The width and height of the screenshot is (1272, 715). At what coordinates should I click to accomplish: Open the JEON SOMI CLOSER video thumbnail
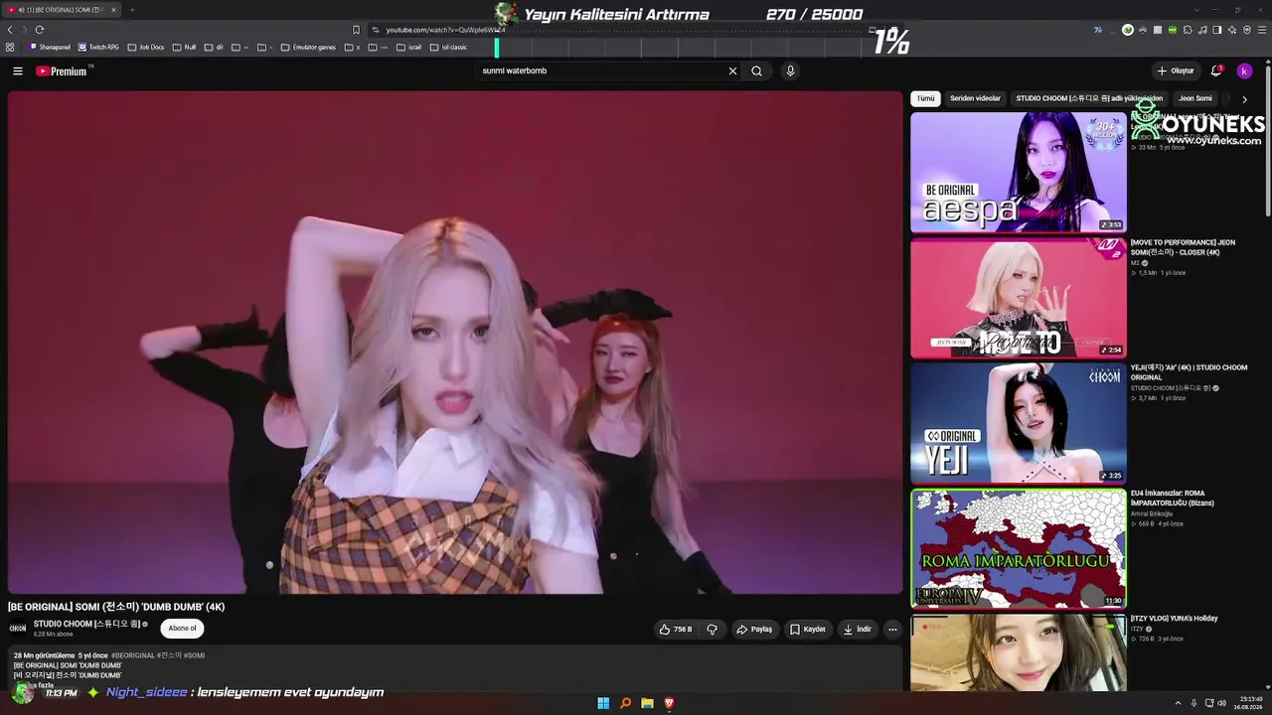click(x=1019, y=298)
